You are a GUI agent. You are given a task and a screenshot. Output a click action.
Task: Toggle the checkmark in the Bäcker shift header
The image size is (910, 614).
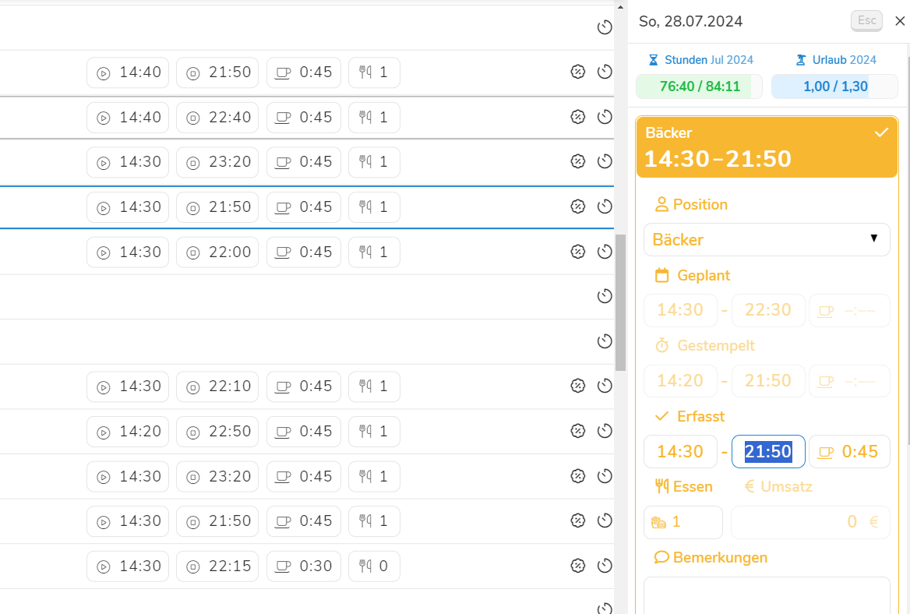coord(881,133)
